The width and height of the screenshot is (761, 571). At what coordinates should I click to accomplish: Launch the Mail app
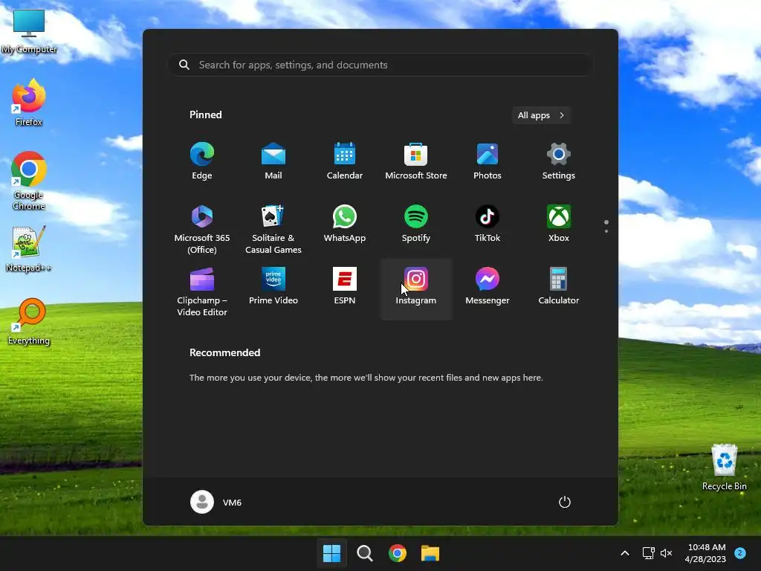[273, 161]
